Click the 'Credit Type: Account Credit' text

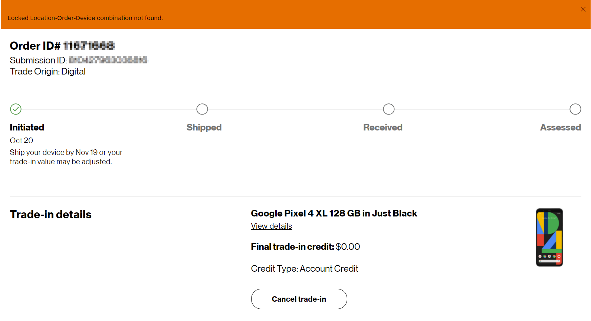tap(305, 269)
